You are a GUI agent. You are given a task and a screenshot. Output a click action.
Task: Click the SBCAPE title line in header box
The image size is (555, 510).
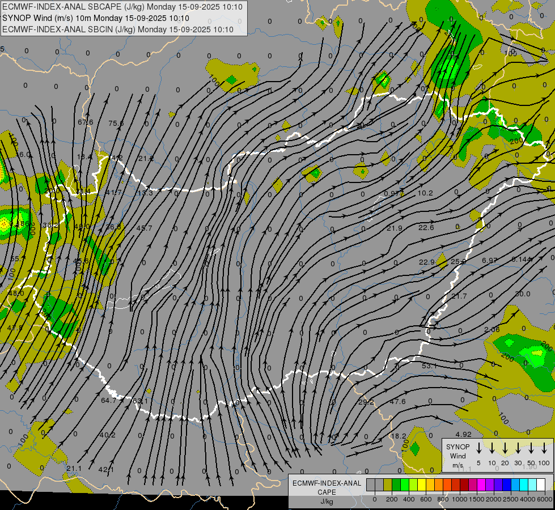pyautogui.click(x=122, y=7)
